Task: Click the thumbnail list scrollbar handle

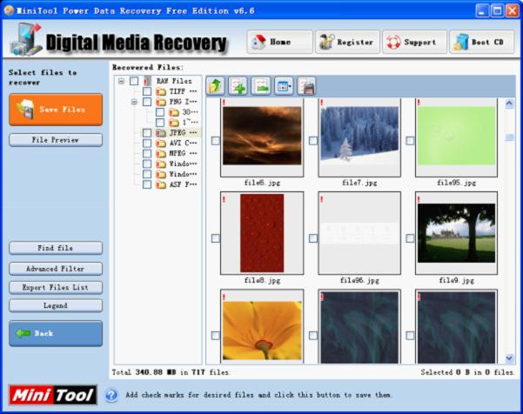Action: [509, 137]
